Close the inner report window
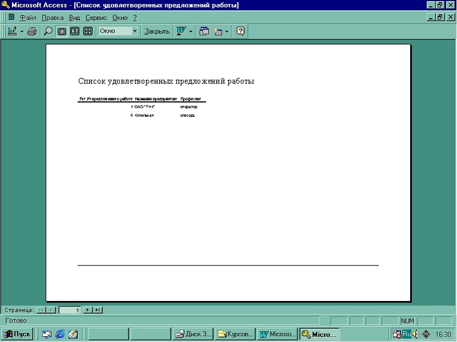This screenshot has width=457, height=342. (450, 17)
